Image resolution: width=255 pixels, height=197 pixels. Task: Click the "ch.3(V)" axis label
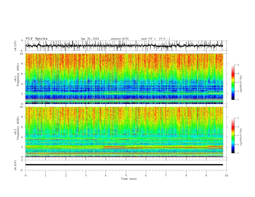(15, 165)
